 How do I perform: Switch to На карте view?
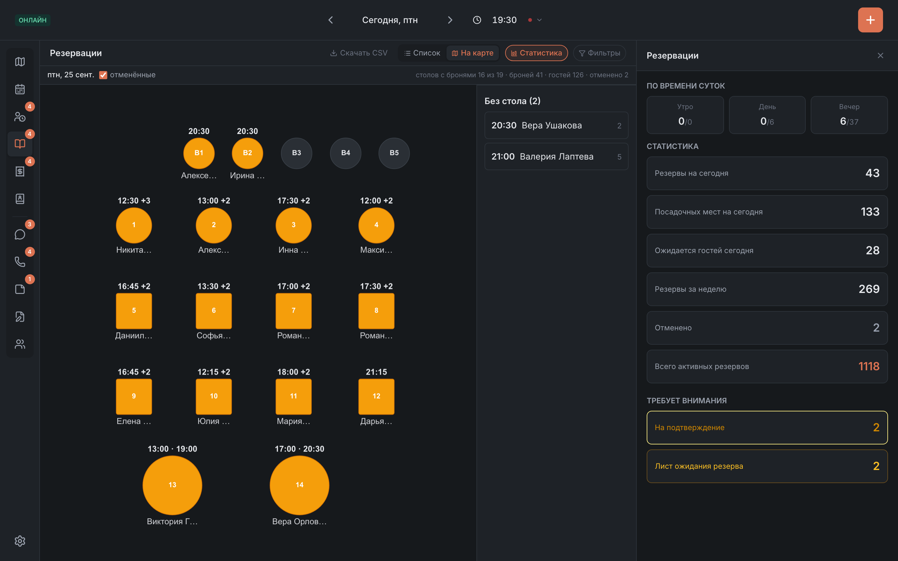[472, 53]
